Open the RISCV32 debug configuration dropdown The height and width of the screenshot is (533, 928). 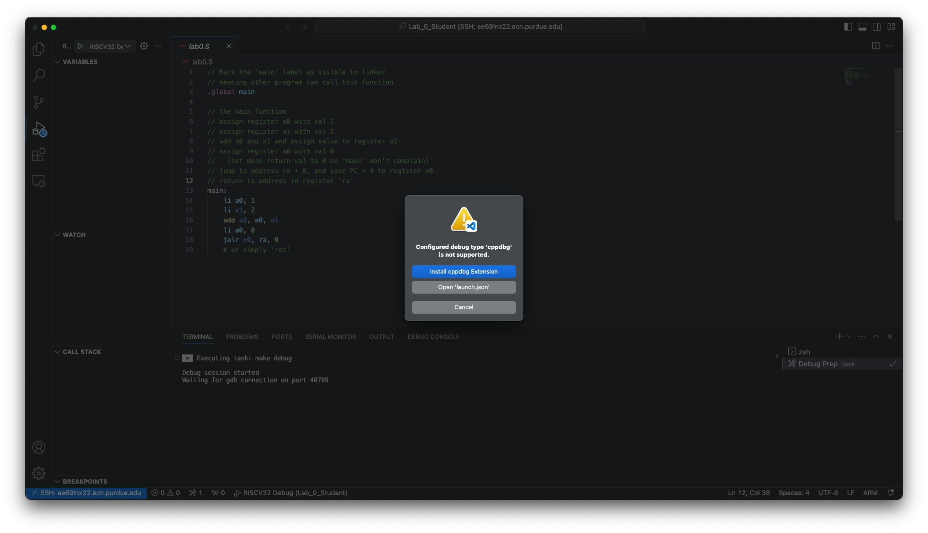coord(110,46)
